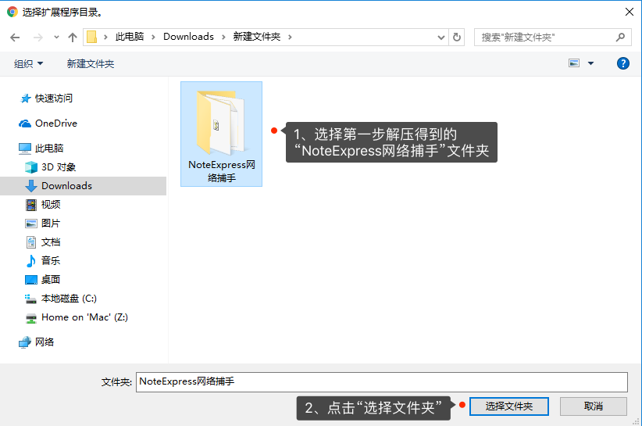Select the NoteExpress网络捕手 folder thumbnail
642x426 pixels.
[222, 134]
